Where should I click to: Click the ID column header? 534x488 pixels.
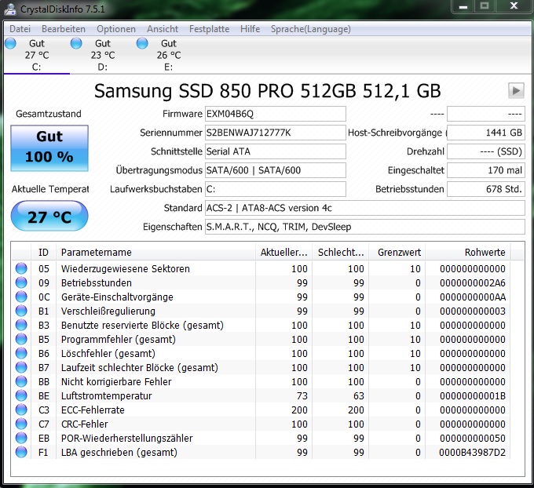tap(43, 252)
